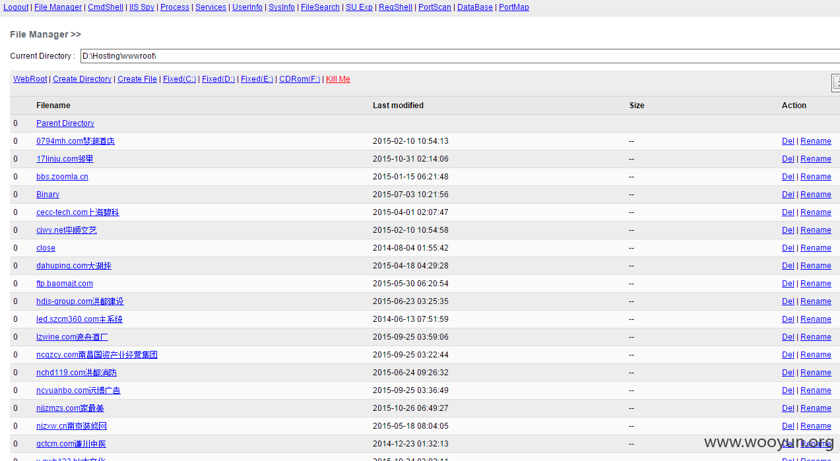
Task: Click the Create Directory link
Action: [82, 79]
